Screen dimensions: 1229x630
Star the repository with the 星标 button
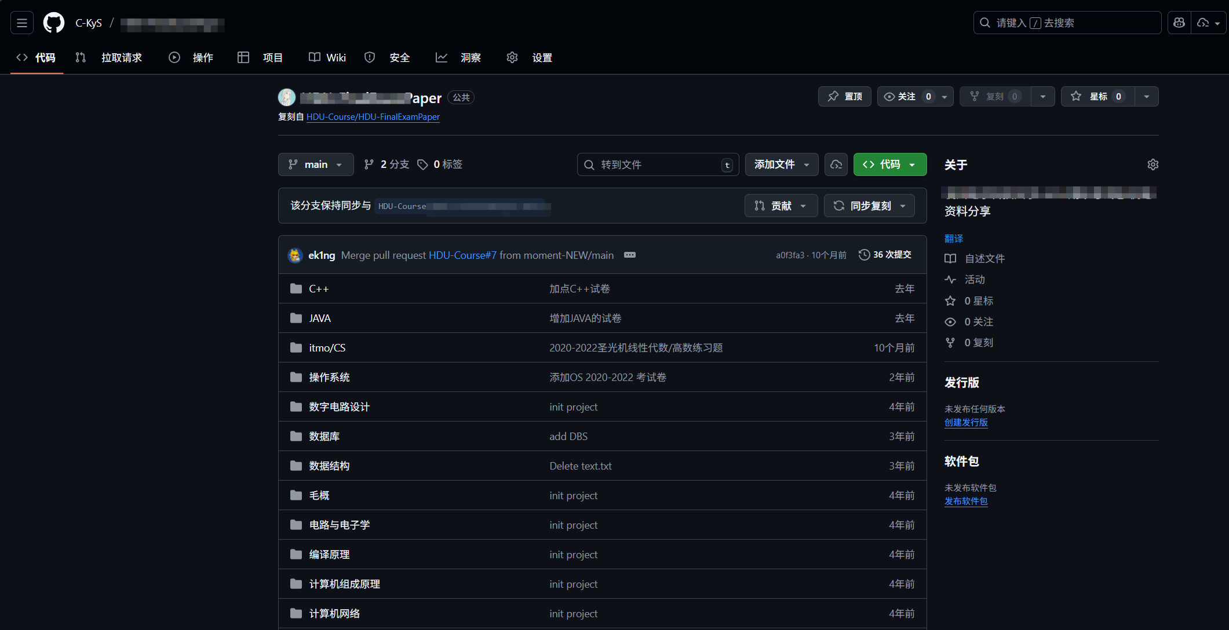[1097, 96]
